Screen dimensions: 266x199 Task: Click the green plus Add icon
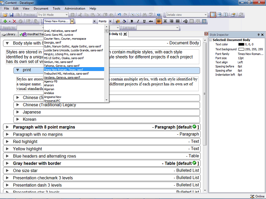(5, 21)
